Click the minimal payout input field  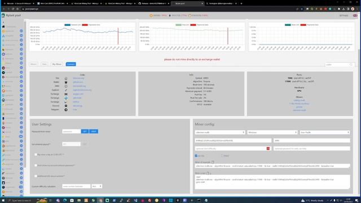[x=72, y=144]
